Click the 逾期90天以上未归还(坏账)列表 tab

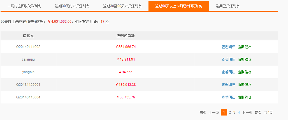coord(179,6)
